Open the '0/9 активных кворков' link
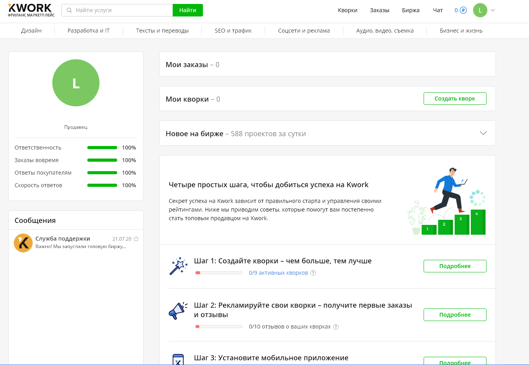Image resolution: width=529 pixels, height=365 pixels. point(278,273)
